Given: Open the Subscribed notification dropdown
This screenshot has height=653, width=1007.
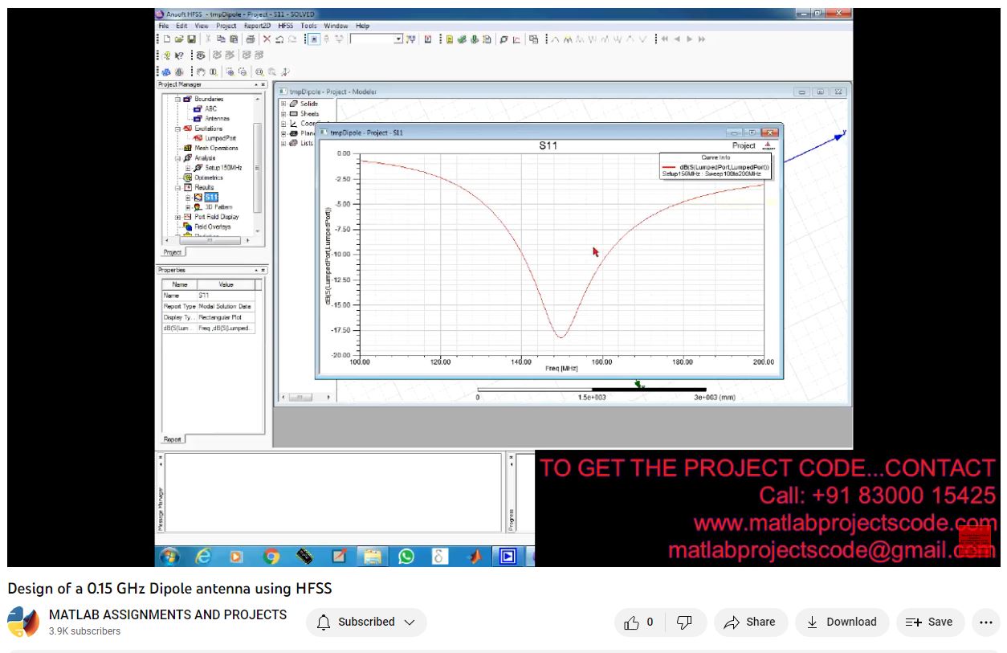Looking at the screenshot, I should tap(366, 622).
